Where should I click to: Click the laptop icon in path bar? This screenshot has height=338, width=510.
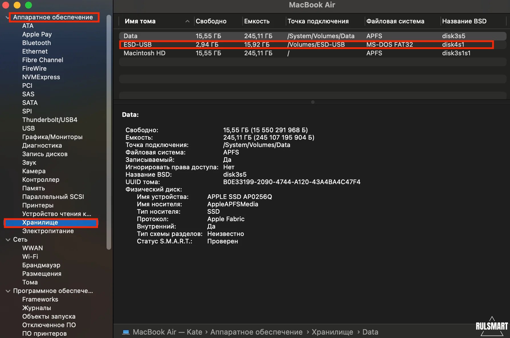pyautogui.click(x=126, y=332)
